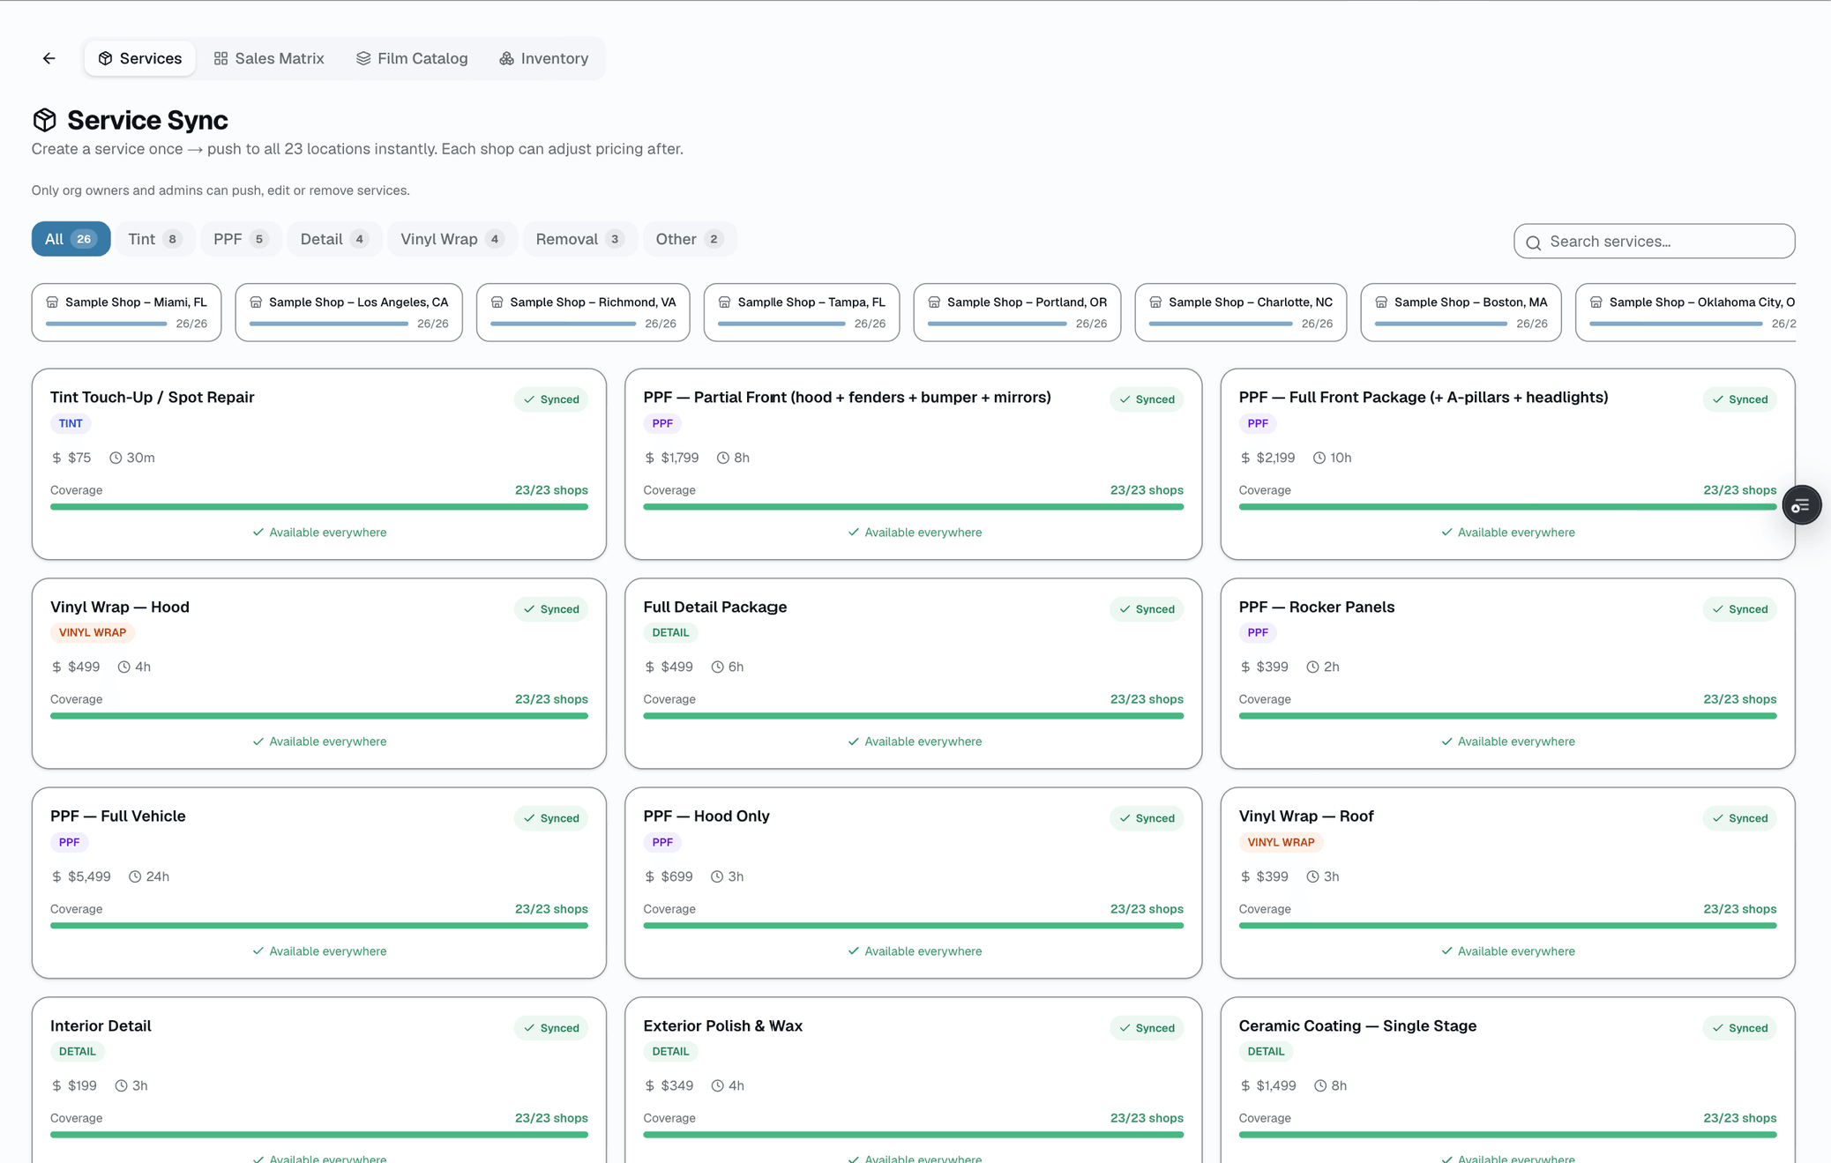Click the search magnifier icon

pos(1533,242)
